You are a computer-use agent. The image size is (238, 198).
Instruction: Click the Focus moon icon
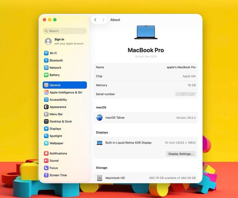[46, 168]
